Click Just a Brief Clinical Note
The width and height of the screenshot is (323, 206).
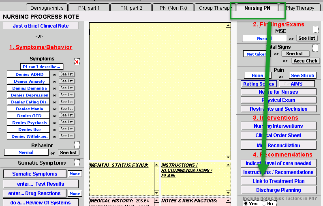click(x=41, y=26)
